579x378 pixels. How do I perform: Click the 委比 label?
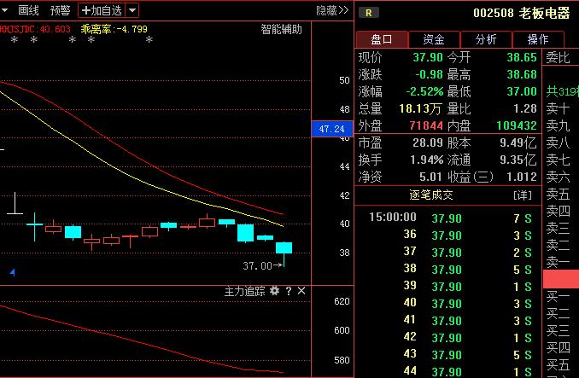[558, 57]
